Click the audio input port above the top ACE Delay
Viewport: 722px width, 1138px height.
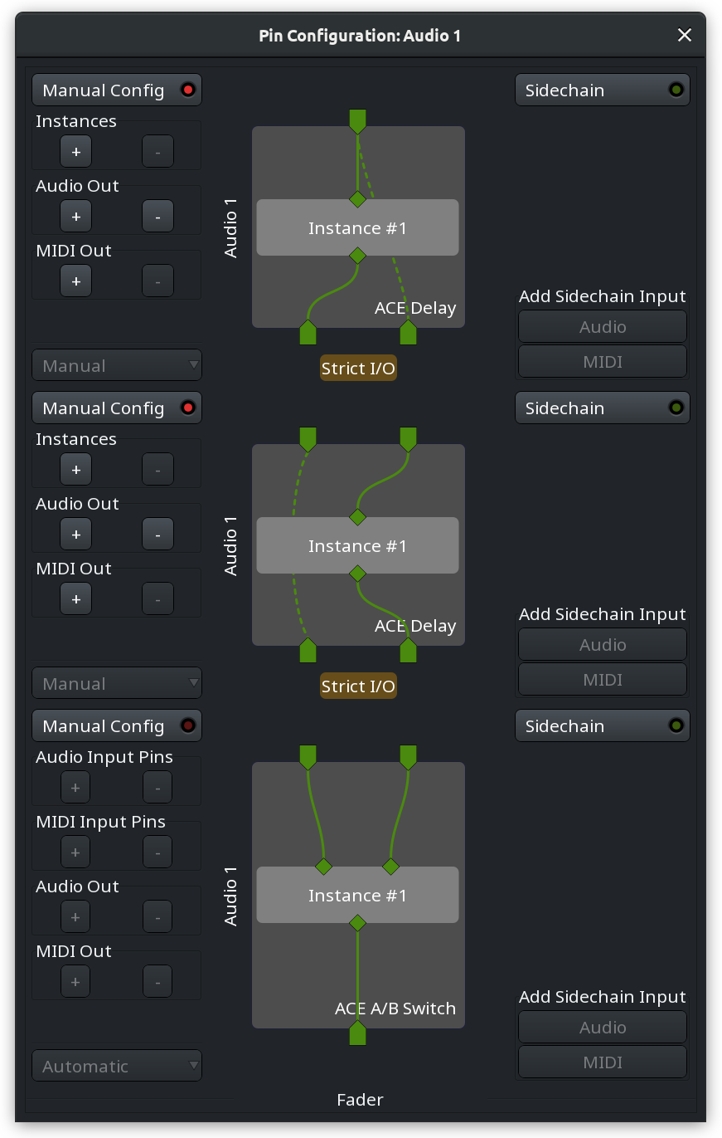point(357,121)
